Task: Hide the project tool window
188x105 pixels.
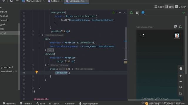Action: point(17,1)
